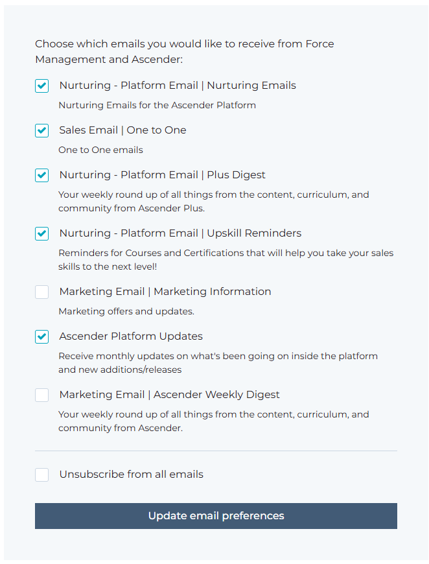This screenshot has width=429, height=564.
Task: Click the 'Plus Digest' option label
Action: [x=162, y=175]
